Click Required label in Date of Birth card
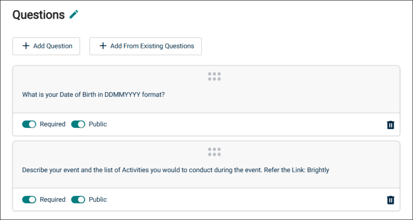413x220 pixels. 53,124
